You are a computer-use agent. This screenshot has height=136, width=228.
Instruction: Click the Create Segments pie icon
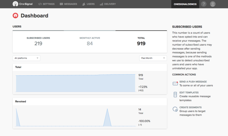[175, 109]
